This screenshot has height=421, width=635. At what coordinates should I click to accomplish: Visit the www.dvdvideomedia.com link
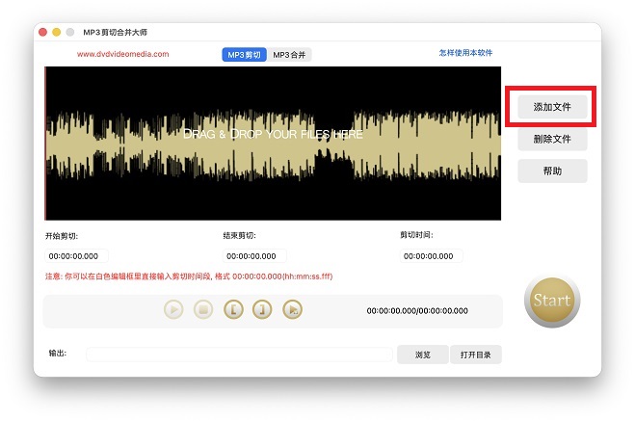tap(122, 55)
